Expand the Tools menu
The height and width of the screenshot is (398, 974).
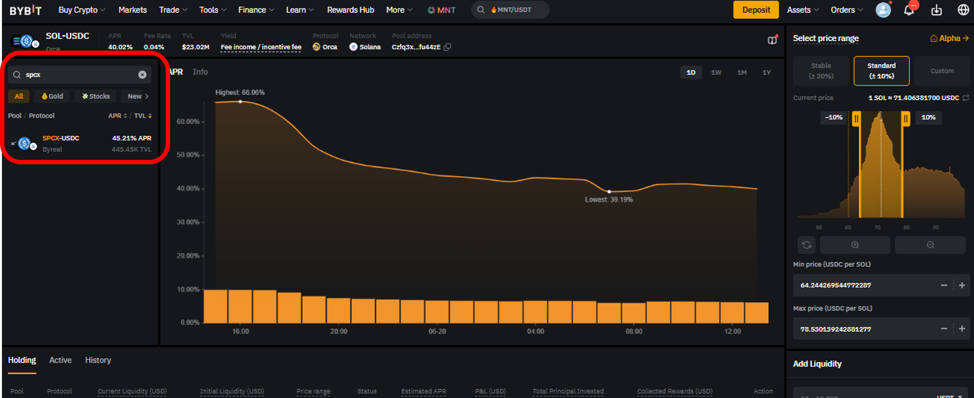coord(212,10)
